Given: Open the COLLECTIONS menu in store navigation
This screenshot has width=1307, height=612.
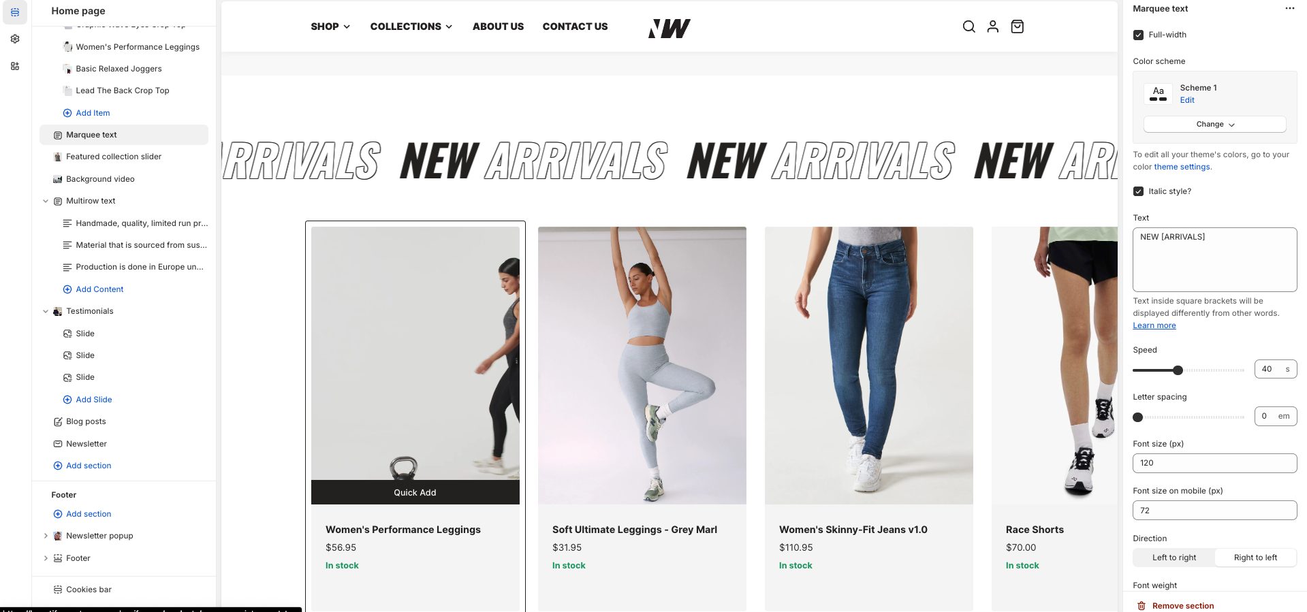Looking at the screenshot, I should [x=411, y=27].
